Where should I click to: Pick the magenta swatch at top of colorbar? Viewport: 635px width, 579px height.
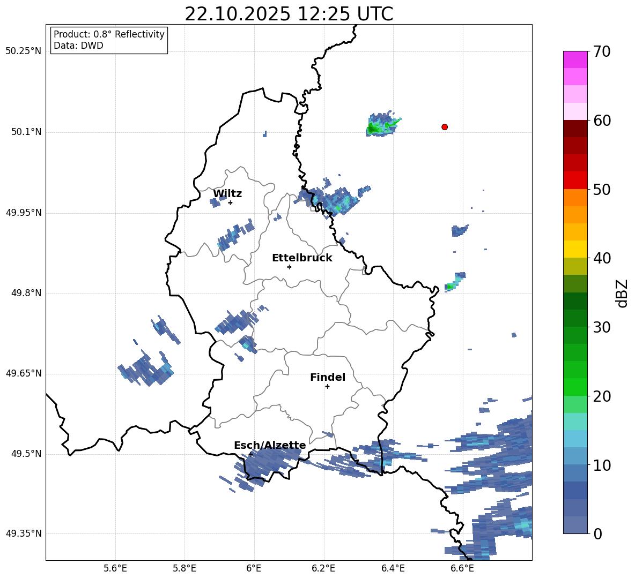(x=575, y=59)
